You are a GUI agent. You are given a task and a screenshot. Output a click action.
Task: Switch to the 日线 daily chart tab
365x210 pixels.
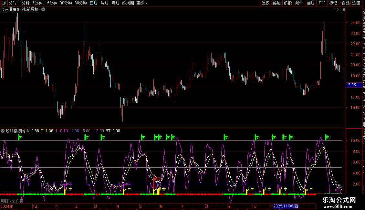93,3
